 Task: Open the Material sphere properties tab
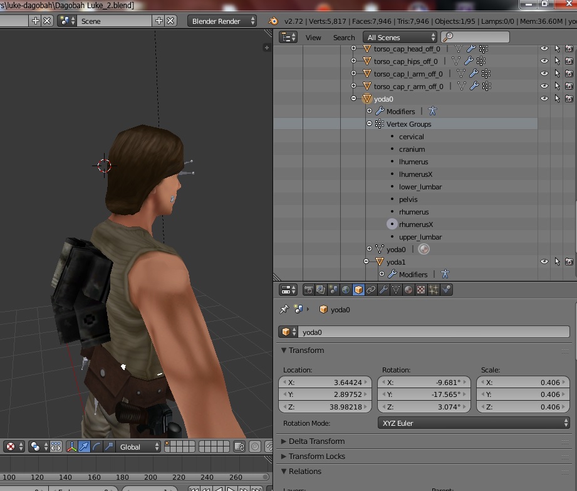pyautogui.click(x=408, y=290)
